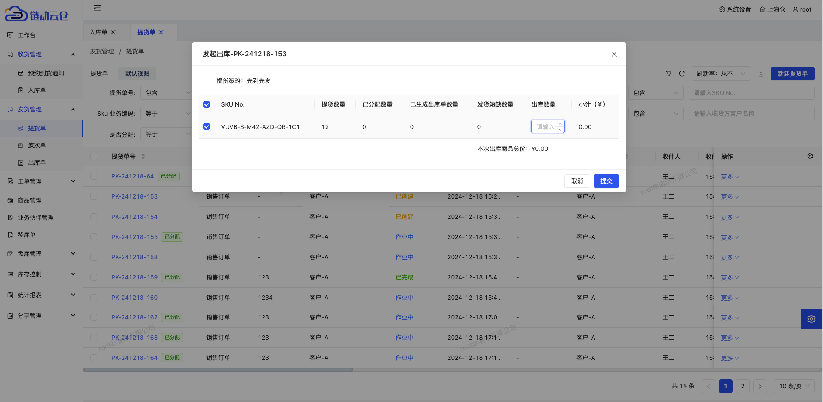The width and height of the screenshot is (823, 402).
Task: Click the 提交 submit button
Action: (606, 181)
